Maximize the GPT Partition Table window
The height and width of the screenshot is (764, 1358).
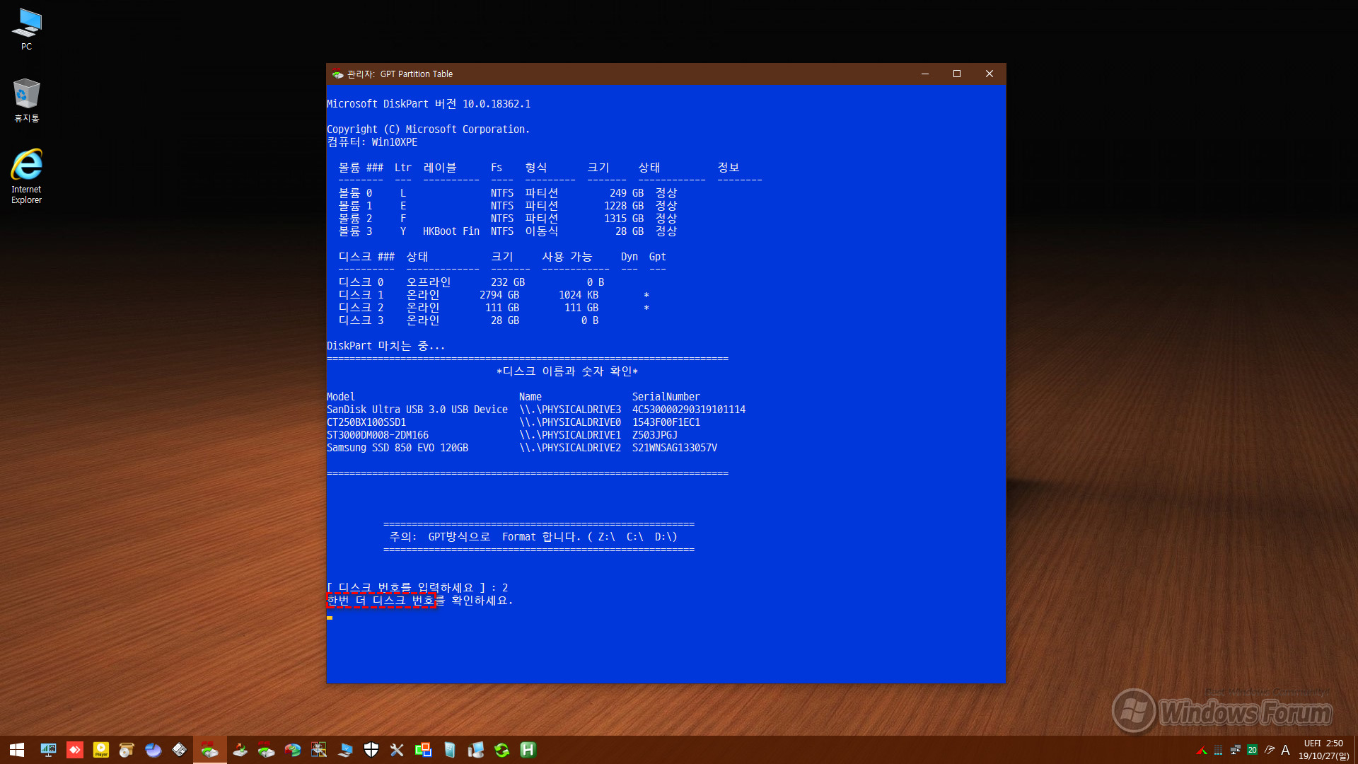[x=957, y=74]
